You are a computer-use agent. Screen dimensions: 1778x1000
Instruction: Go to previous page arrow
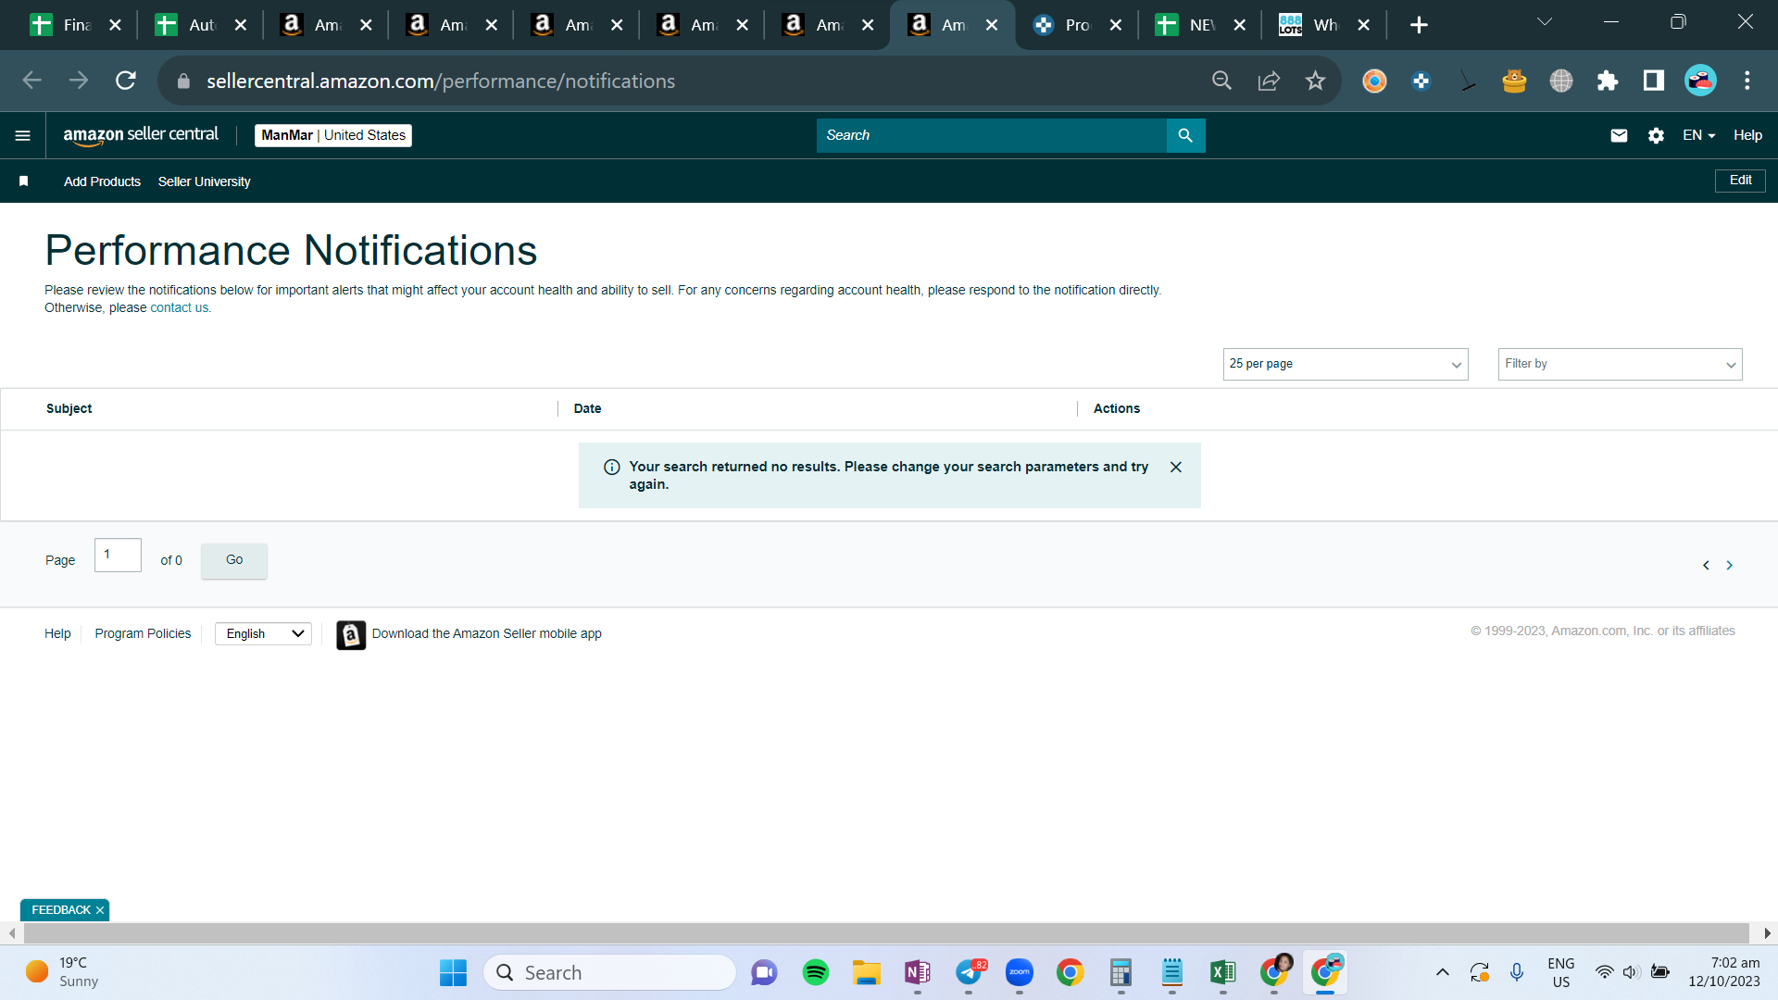click(1706, 565)
